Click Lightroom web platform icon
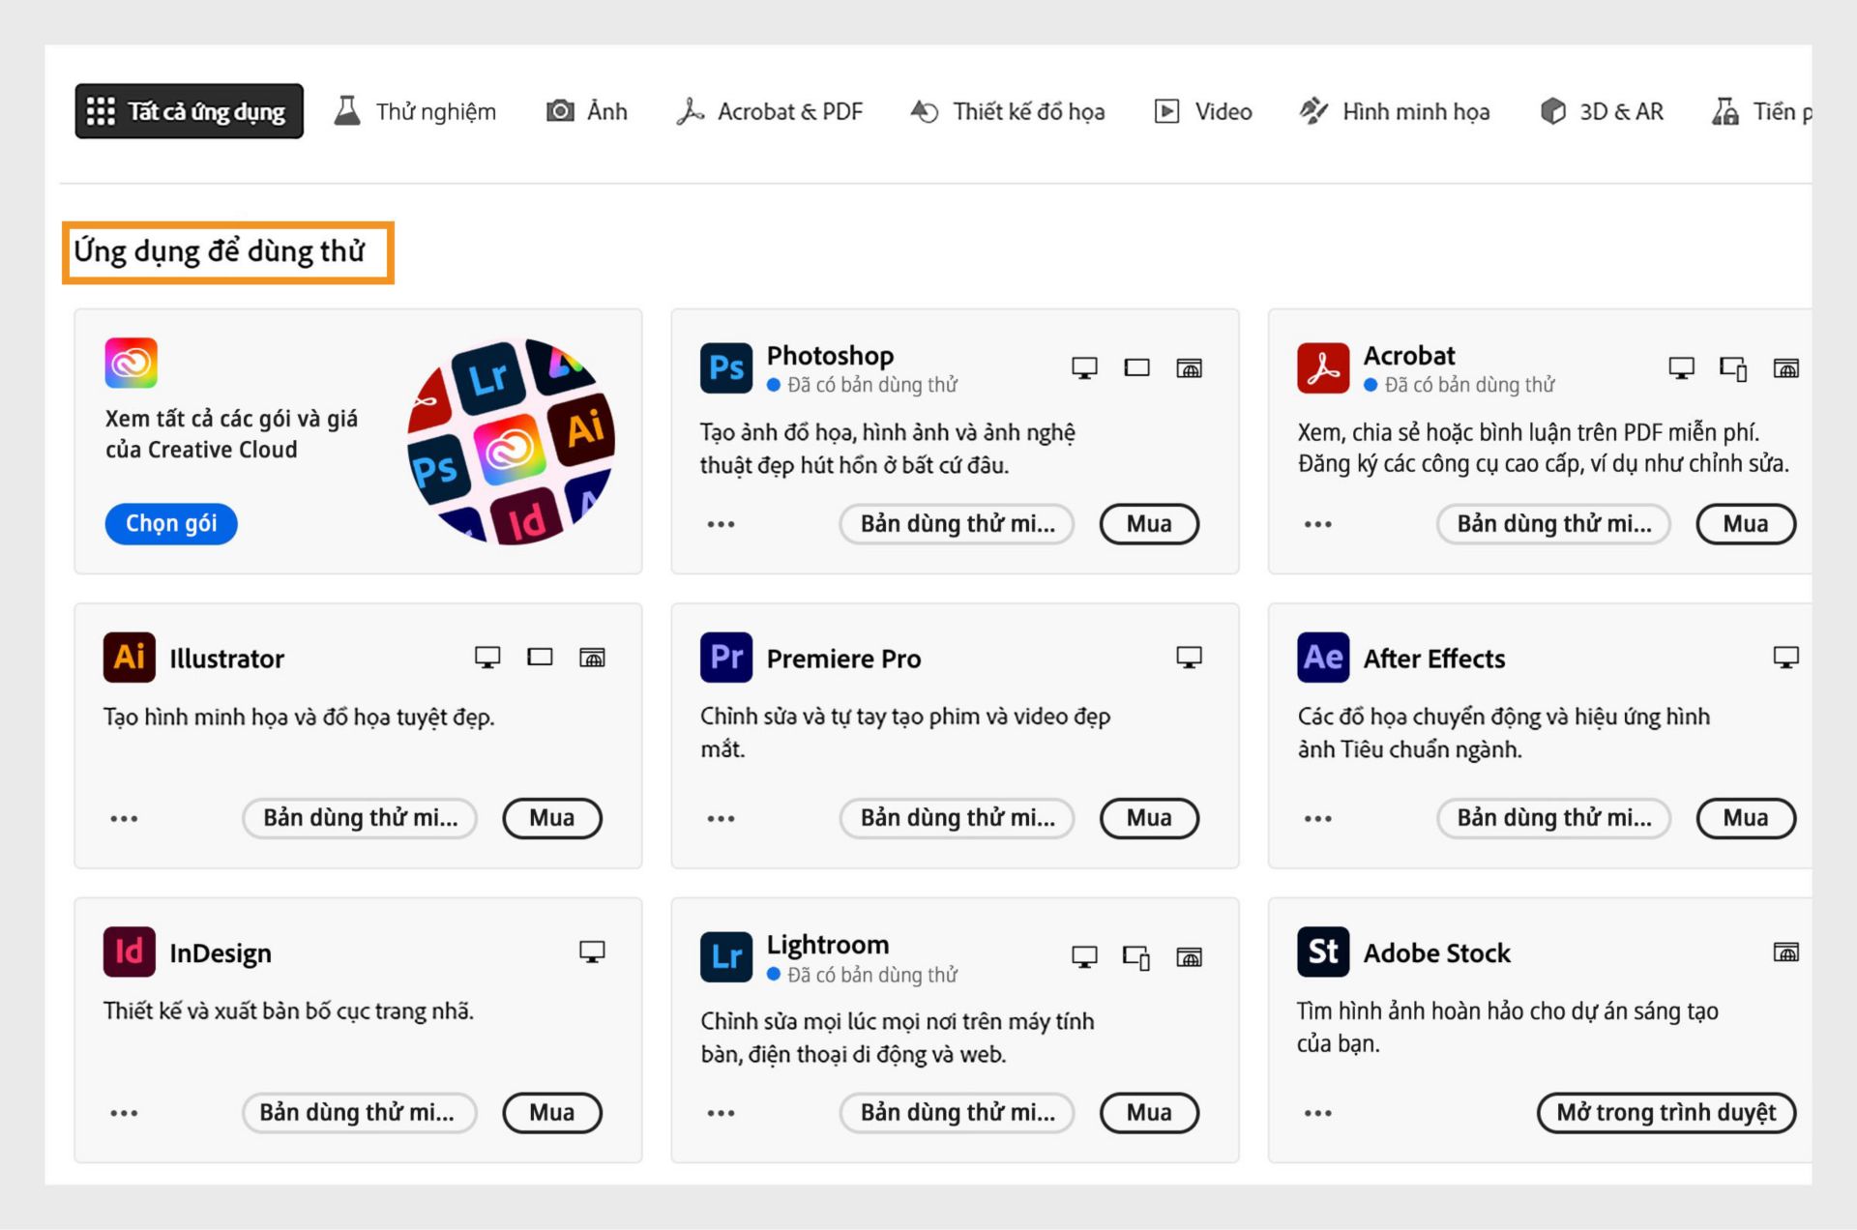The image size is (1857, 1230). point(1189,957)
